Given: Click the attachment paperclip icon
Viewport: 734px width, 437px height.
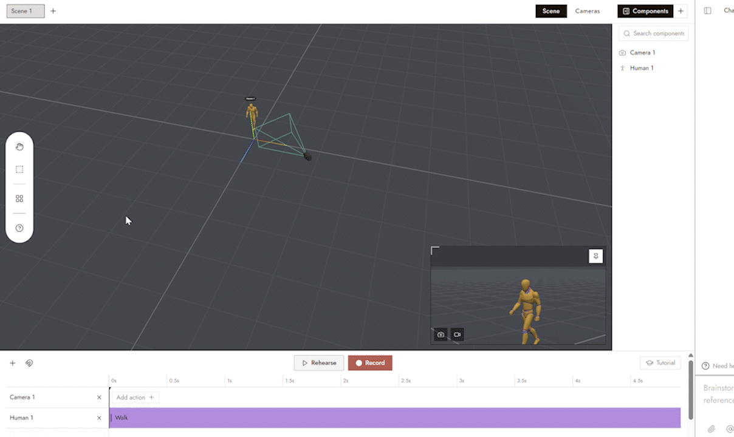Looking at the screenshot, I should tap(712, 429).
